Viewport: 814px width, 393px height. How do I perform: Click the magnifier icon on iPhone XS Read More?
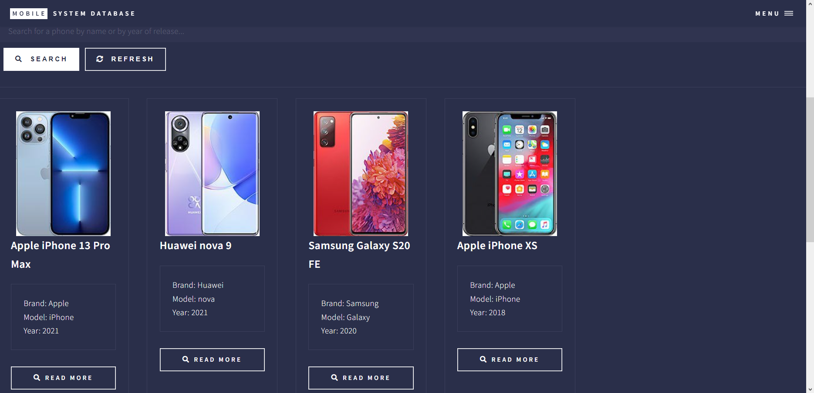point(483,360)
